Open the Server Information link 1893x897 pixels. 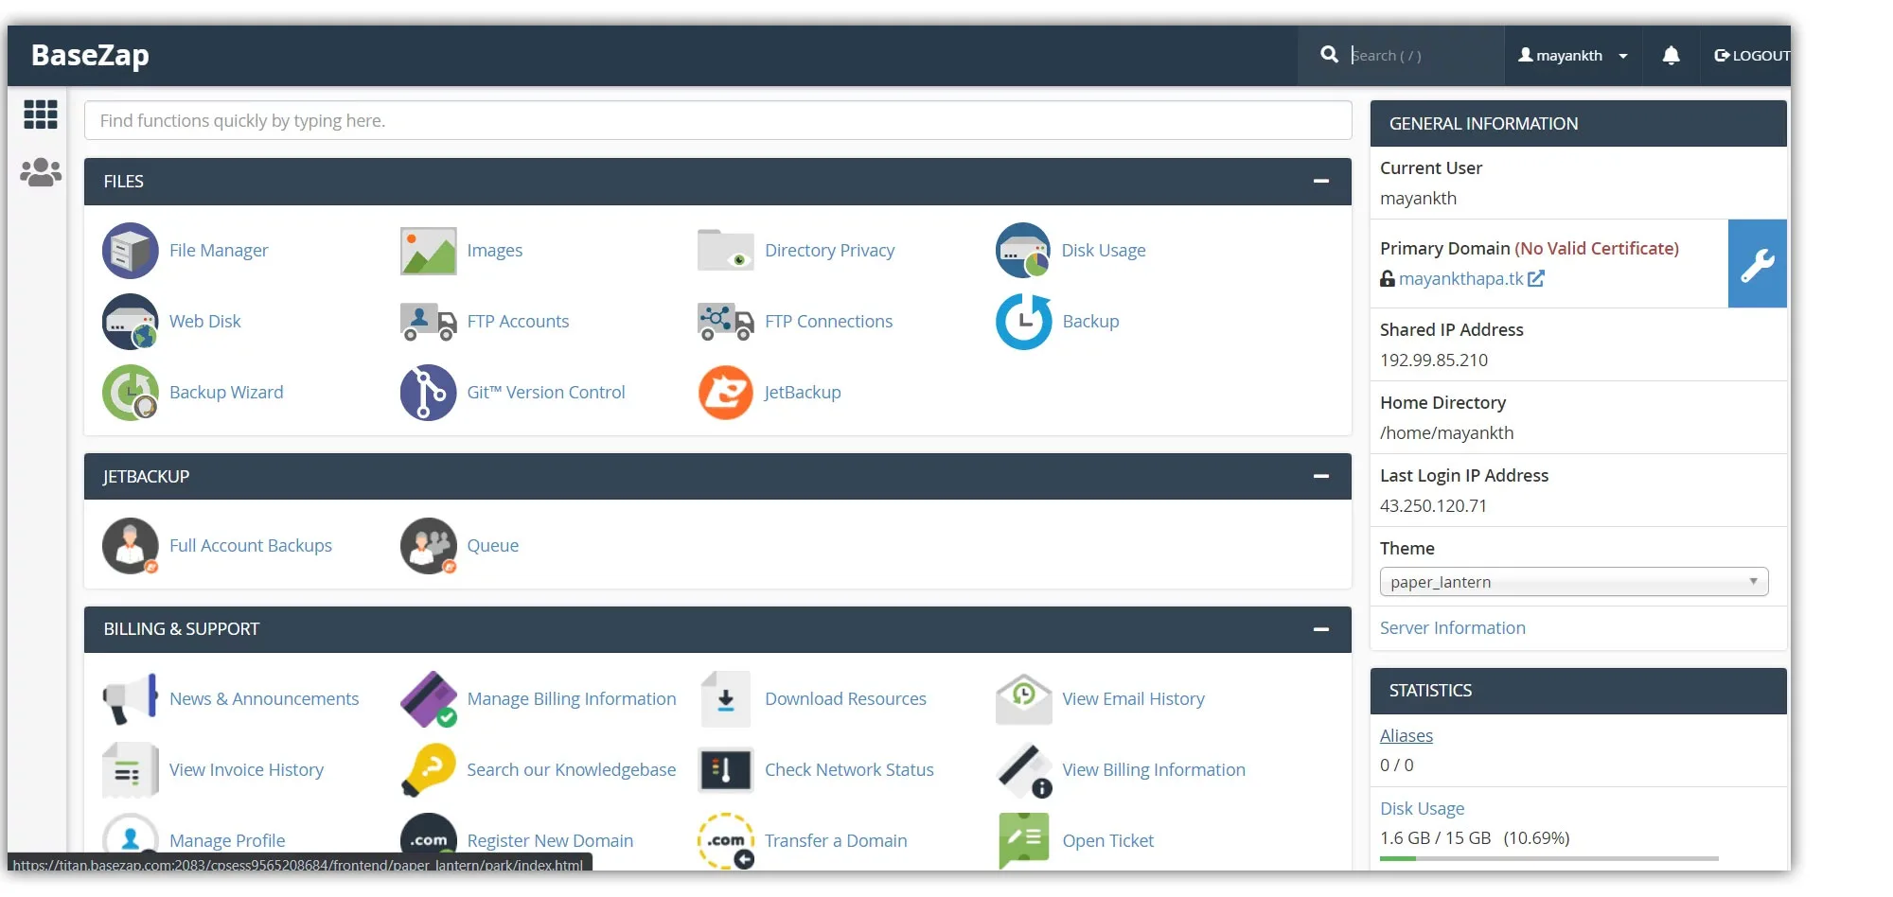click(x=1452, y=628)
